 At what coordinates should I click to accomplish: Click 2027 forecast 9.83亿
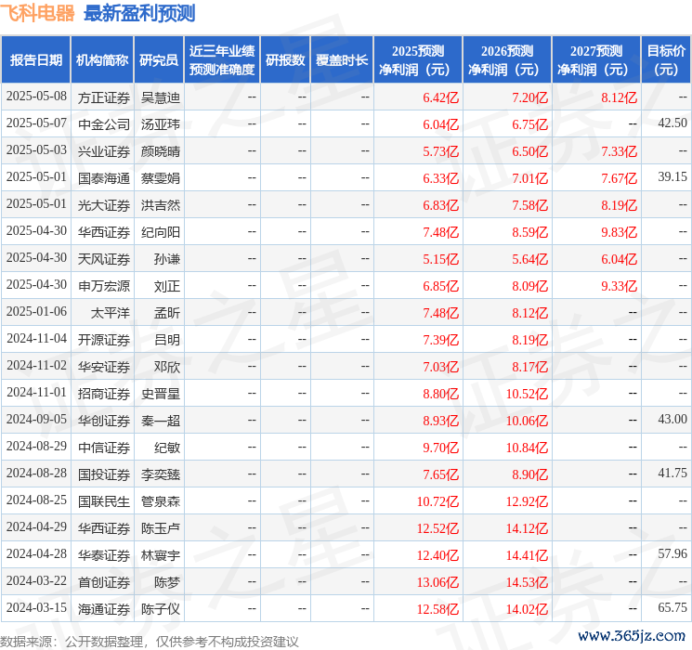619,232
